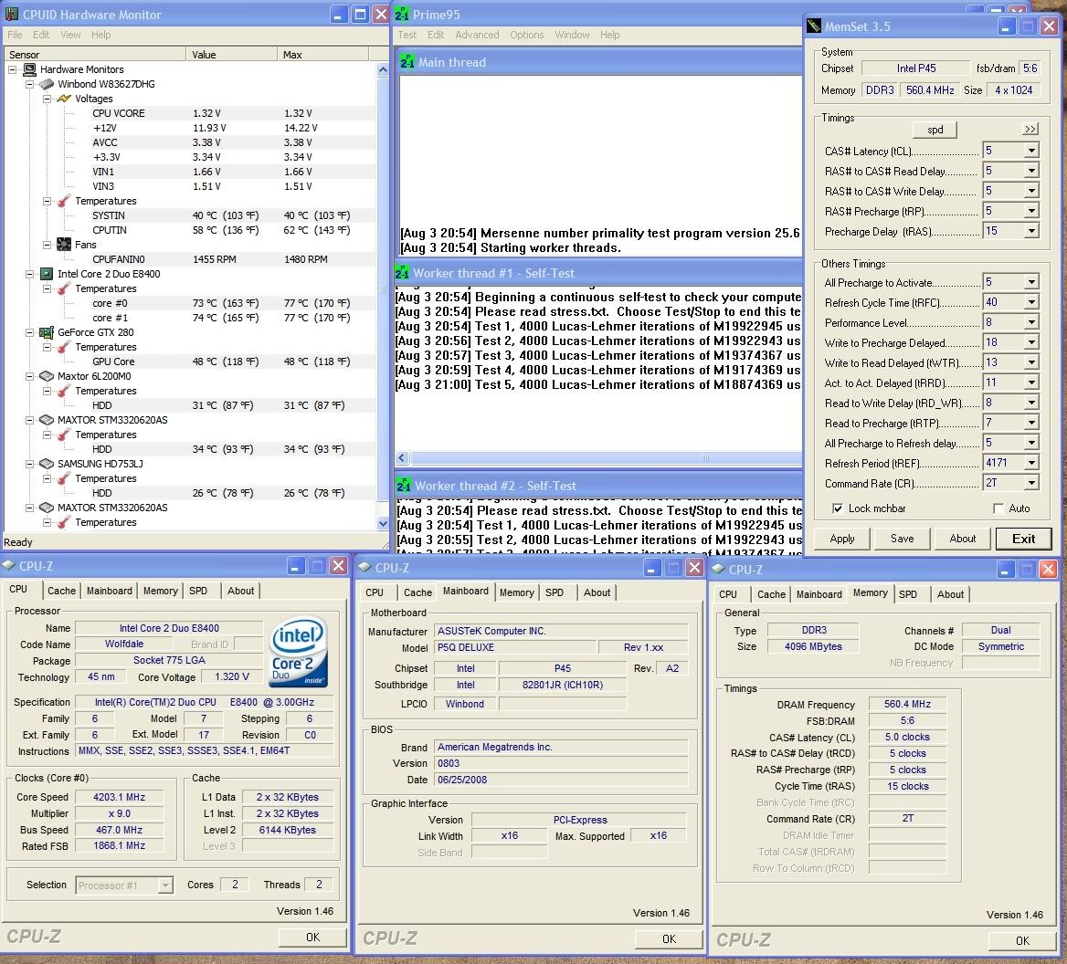Click OK in the CPU-Z Memory window
Image resolution: width=1067 pixels, height=964 pixels.
(x=1022, y=941)
